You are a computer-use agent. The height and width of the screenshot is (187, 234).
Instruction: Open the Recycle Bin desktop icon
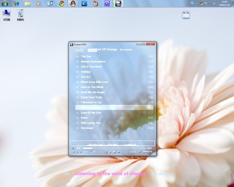point(20,15)
